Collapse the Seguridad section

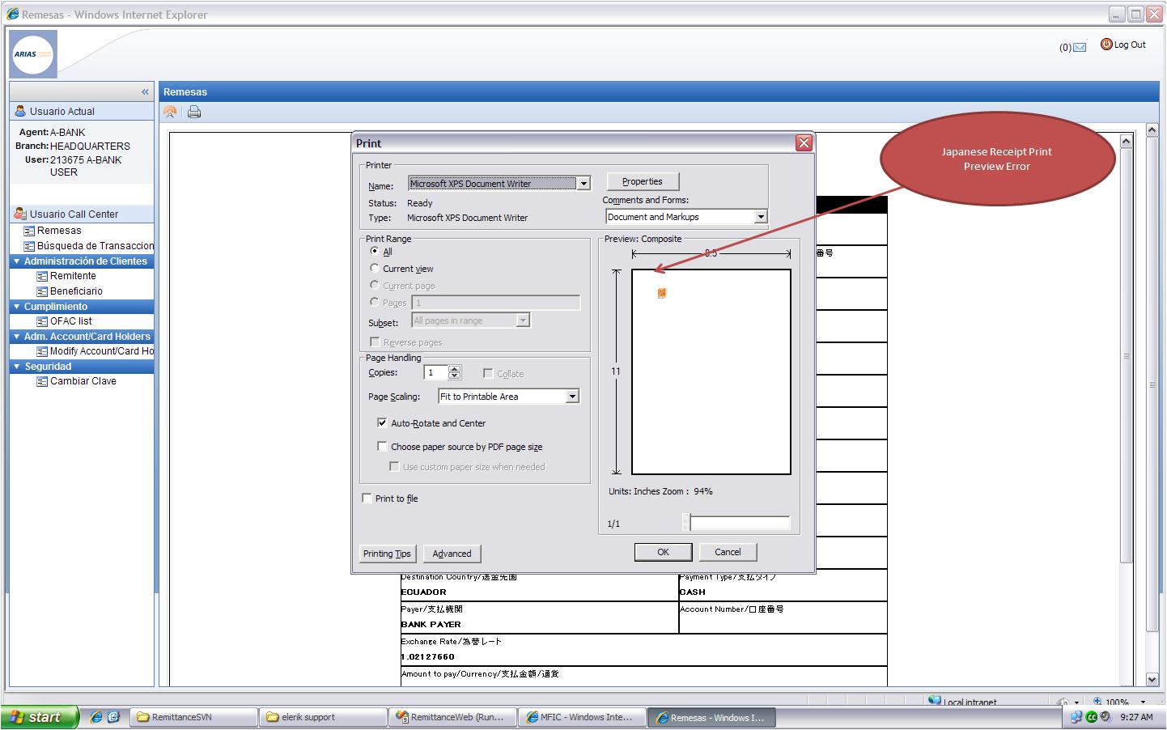pos(16,367)
